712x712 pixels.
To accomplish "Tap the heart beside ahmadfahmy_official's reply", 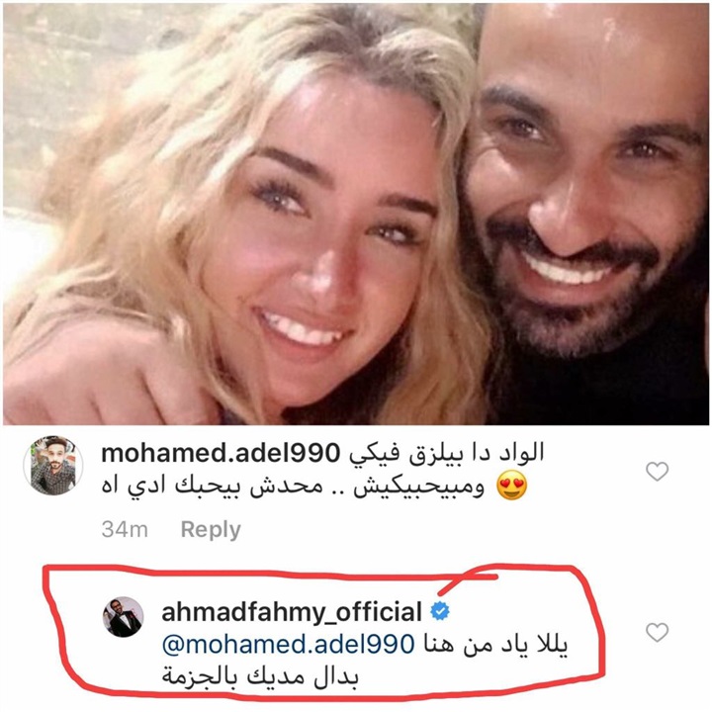I will pyautogui.click(x=657, y=632).
